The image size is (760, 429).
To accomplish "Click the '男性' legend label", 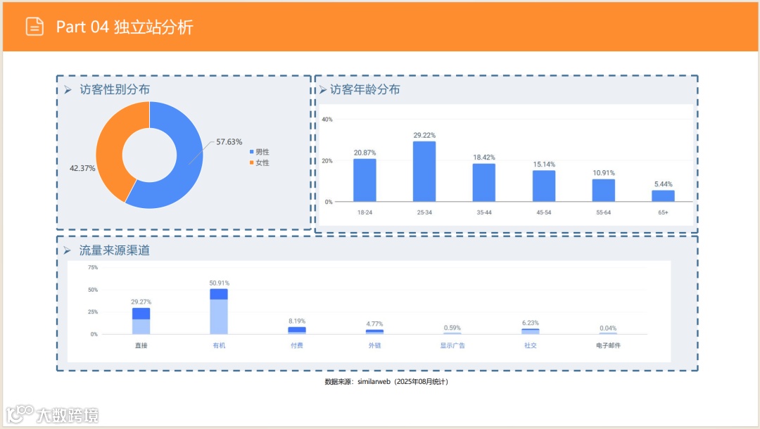I will [262, 152].
